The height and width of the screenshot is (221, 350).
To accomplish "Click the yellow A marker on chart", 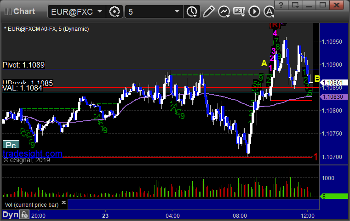I will 264,63.
